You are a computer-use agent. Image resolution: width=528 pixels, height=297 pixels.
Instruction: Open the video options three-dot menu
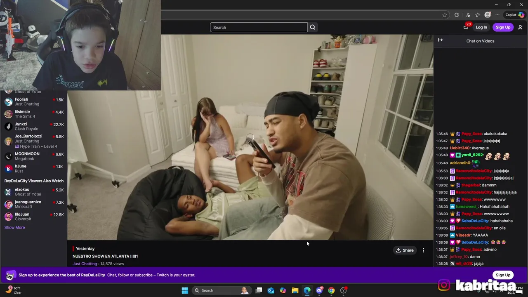tap(423, 250)
